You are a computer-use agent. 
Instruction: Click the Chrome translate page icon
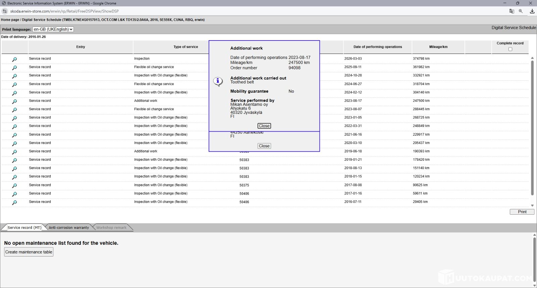pos(511,11)
